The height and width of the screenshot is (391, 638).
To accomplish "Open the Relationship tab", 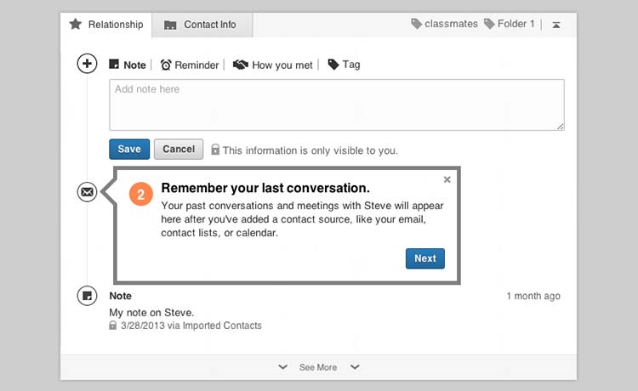I will pyautogui.click(x=106, y=25).
